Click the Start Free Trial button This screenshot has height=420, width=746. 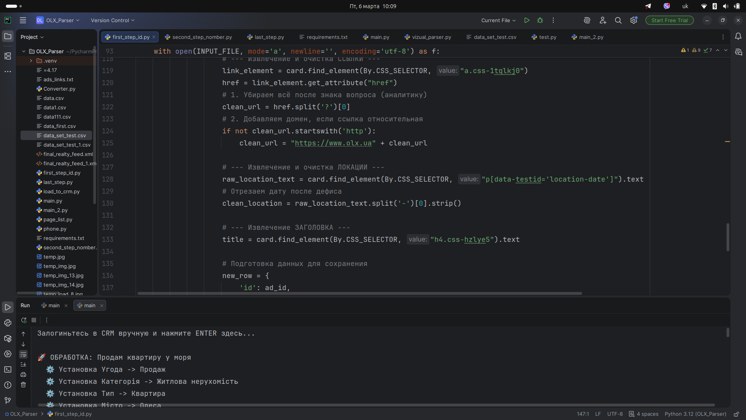point(669,20)
